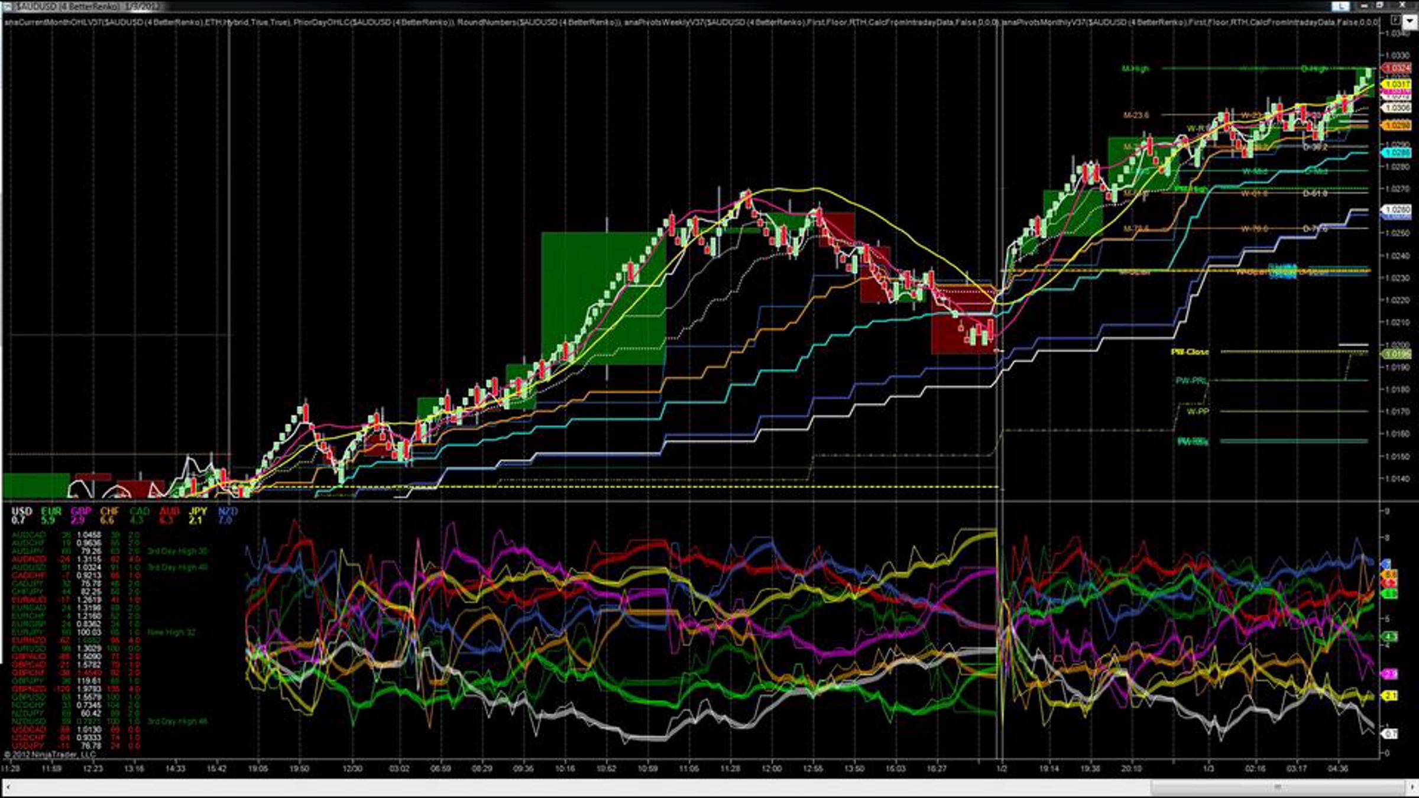Click the 1/2 date marker on time axis
Viewport: 1419px width, 798px height.
point(1002,768)
